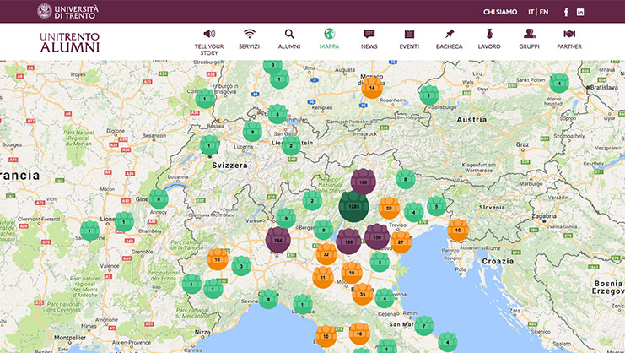This screenshot has width=625, height=353.
Task: Click the Slovenia country label on map
Action: pyautogui.click(x=492, y=208)
